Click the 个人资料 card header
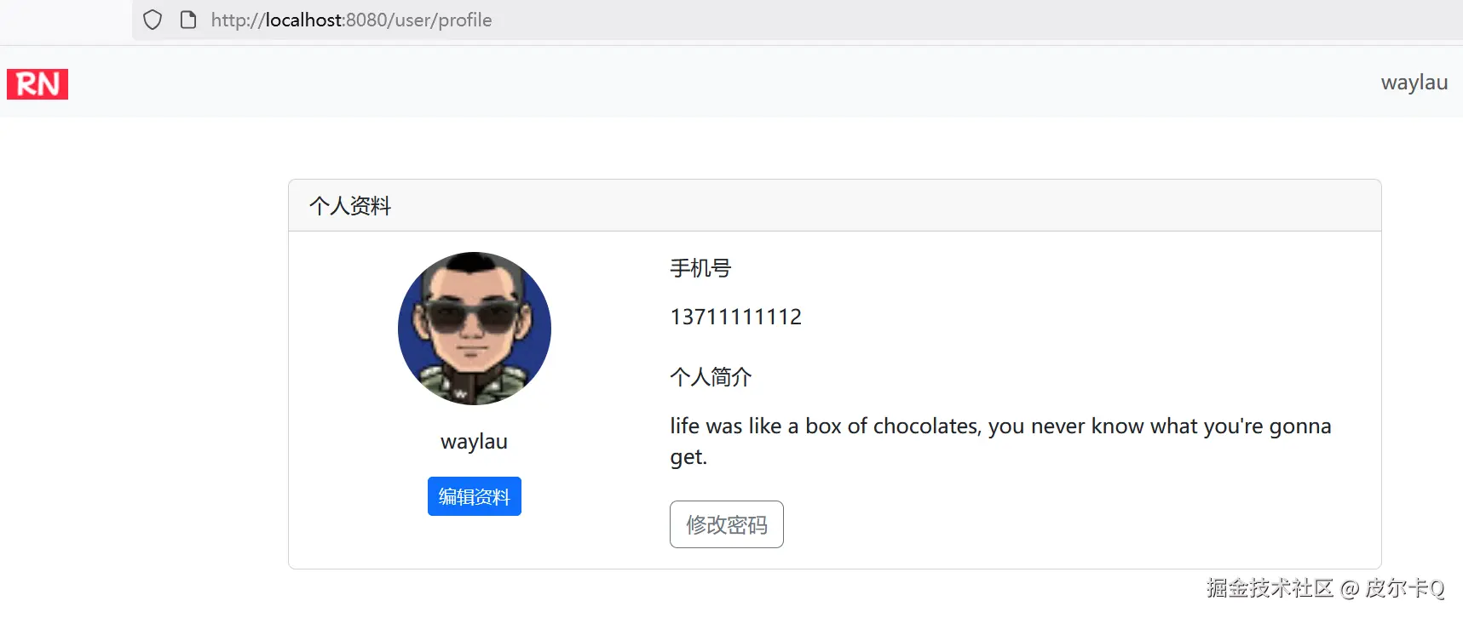1463x618 pixels. click(x=835, y=206)
